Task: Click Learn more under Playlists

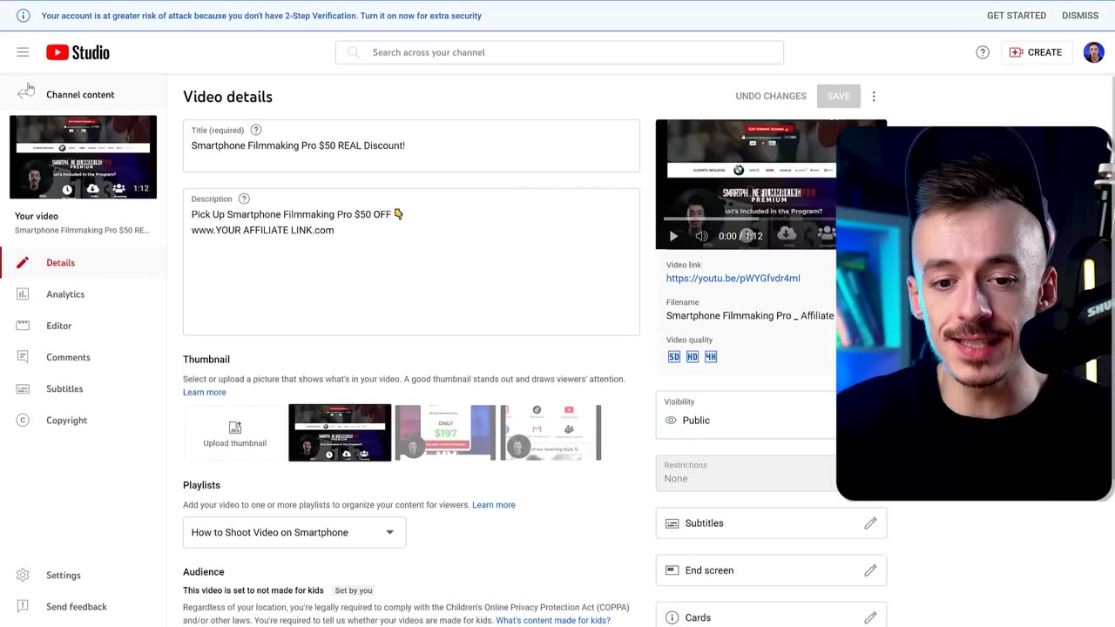Action: point(494,505)
